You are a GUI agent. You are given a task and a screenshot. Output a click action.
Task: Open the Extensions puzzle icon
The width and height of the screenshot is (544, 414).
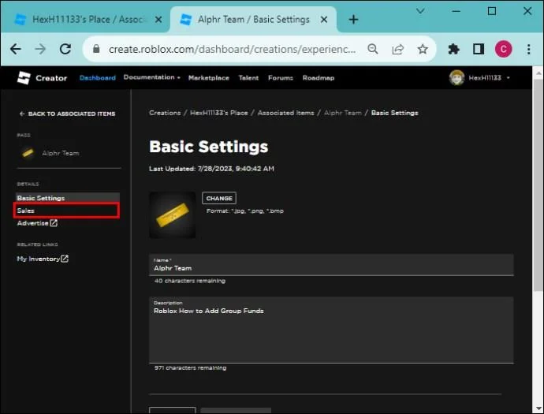(453, 49)
